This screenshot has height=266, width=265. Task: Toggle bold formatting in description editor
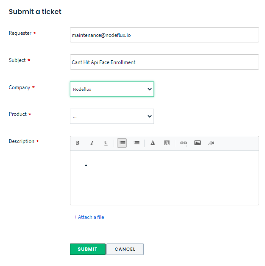pos(78,143)
